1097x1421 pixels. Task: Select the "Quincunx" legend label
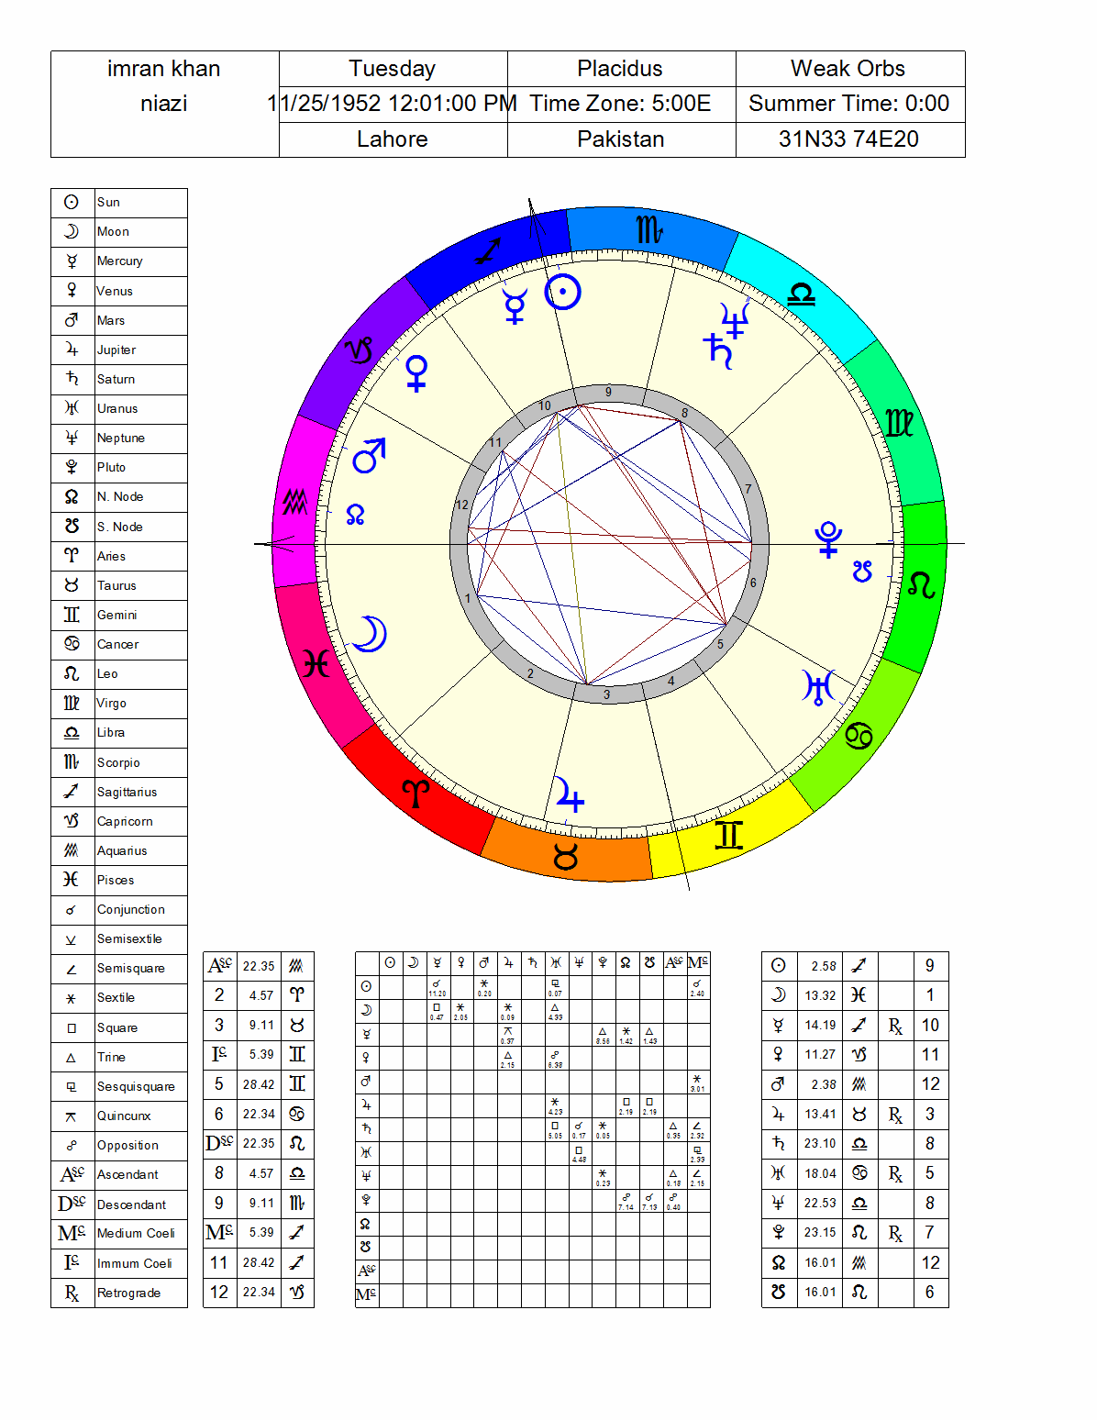coord(124,1116)
